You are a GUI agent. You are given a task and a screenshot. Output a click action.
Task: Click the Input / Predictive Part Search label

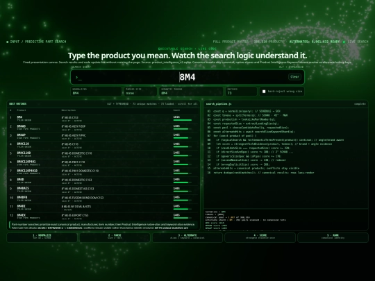click(36, 42)
